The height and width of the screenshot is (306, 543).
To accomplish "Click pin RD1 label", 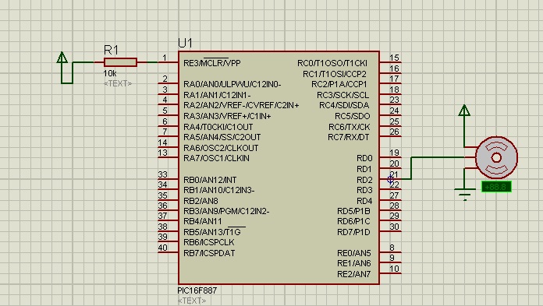I will pyautogui.click(x=364, y=169).
